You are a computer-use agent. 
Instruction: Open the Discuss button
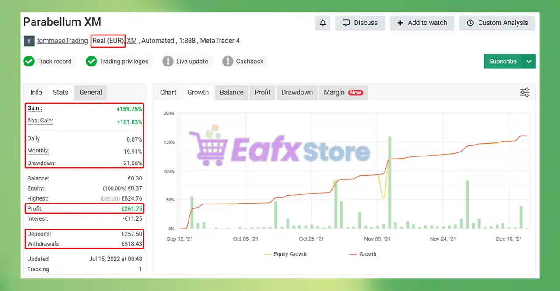[360, 23]
